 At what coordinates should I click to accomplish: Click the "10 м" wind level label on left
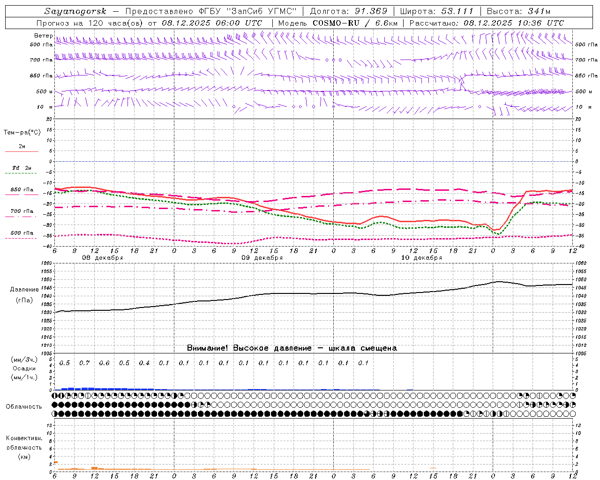point(45,107)
